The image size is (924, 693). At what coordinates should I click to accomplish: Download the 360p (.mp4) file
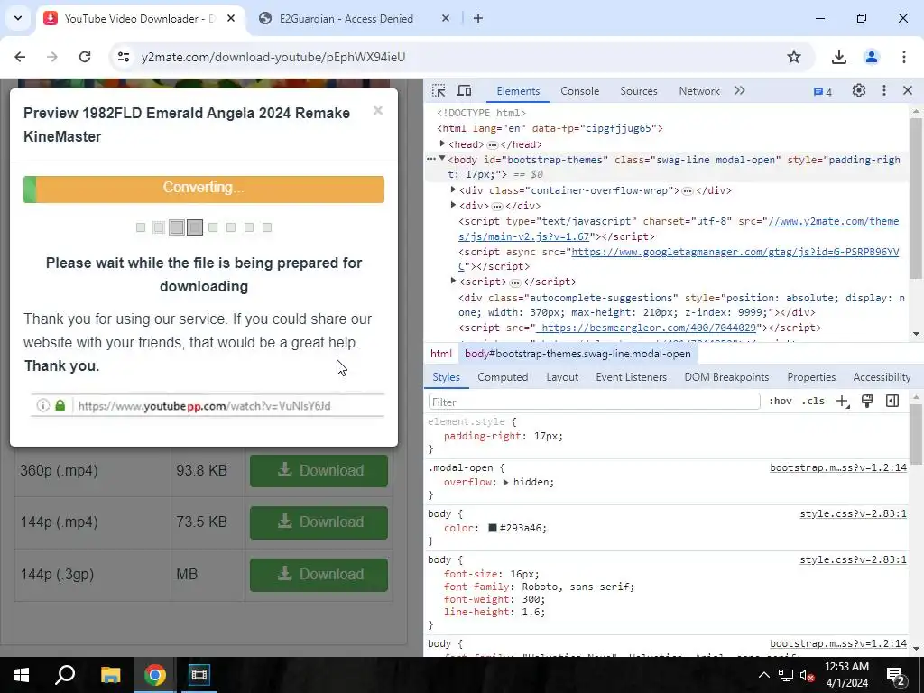(319, 470)
